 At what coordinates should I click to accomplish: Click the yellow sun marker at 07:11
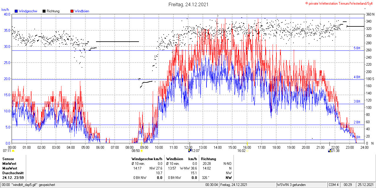tap(13, 151)
